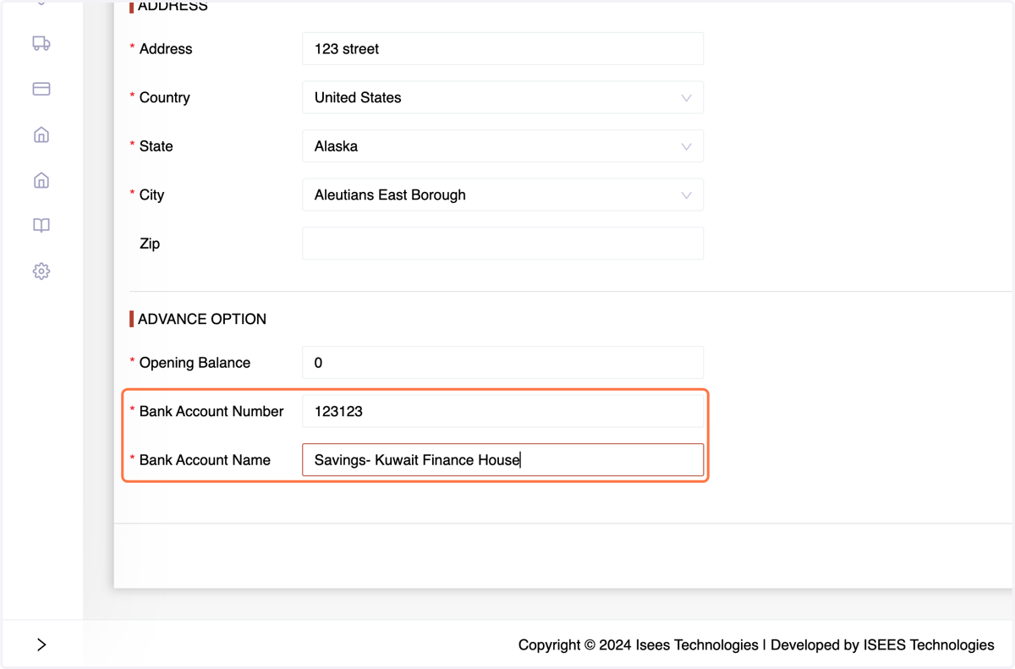Click the Opening Balance label
The width and height of the screenshot is (1015, 669).
click(x=195, y=363)
